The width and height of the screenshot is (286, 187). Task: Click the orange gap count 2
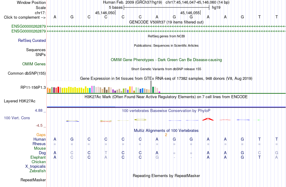coord(166,135)
